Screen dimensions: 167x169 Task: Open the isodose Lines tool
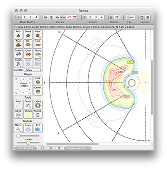coord(28,128)
